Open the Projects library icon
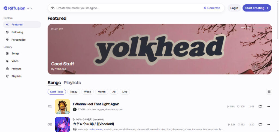Screen dimensions: 279x132 [7, 68]
